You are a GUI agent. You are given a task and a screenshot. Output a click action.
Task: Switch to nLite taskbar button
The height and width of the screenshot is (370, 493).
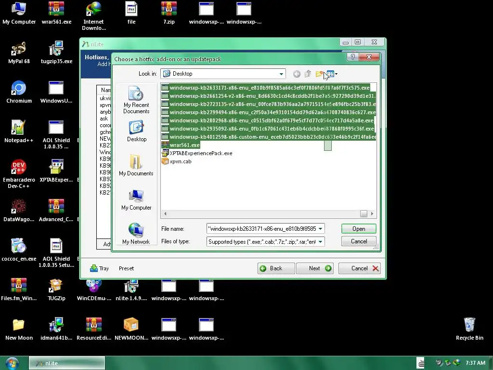coord(66,363)
